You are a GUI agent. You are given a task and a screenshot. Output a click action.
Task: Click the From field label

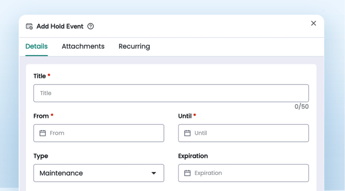tap(41, 116)
